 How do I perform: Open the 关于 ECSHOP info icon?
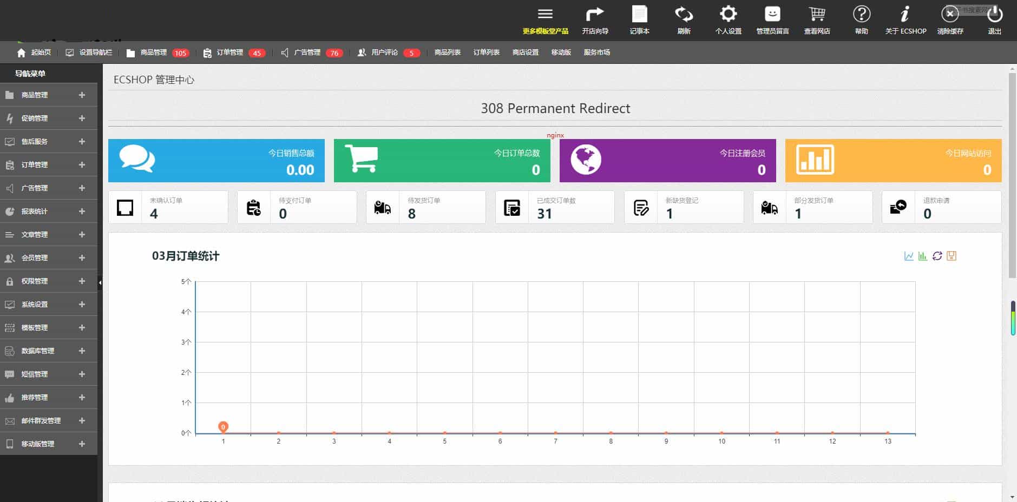point(905,14)
